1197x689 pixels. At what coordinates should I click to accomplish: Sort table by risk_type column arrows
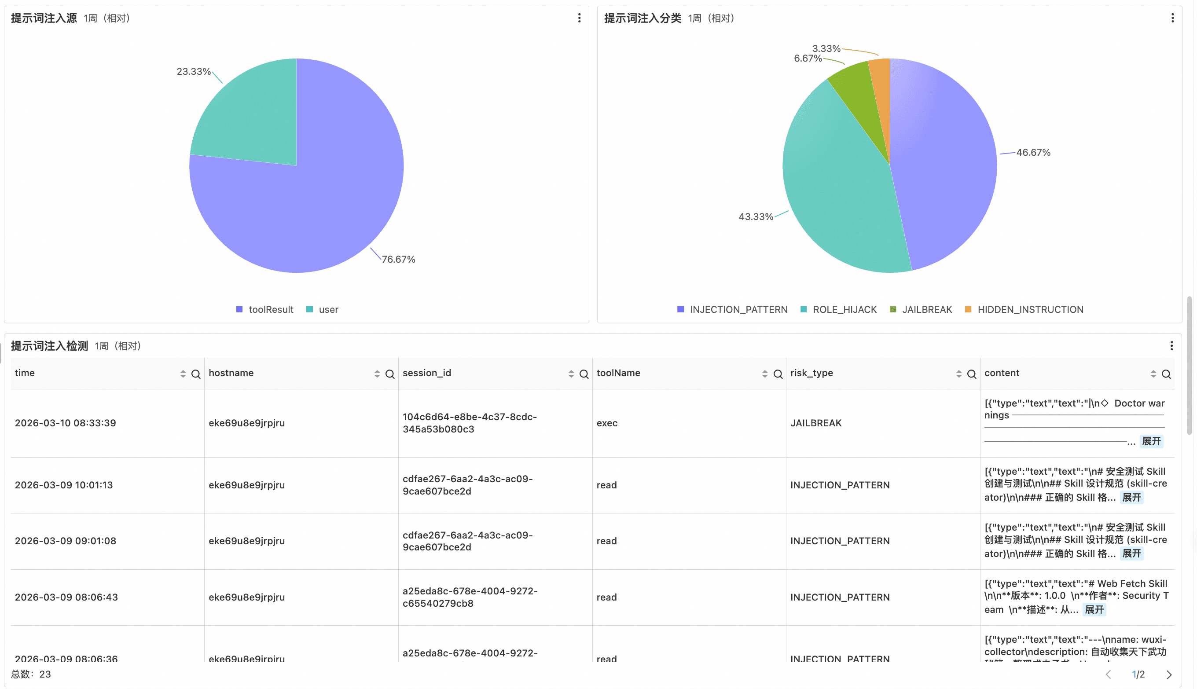958,374
